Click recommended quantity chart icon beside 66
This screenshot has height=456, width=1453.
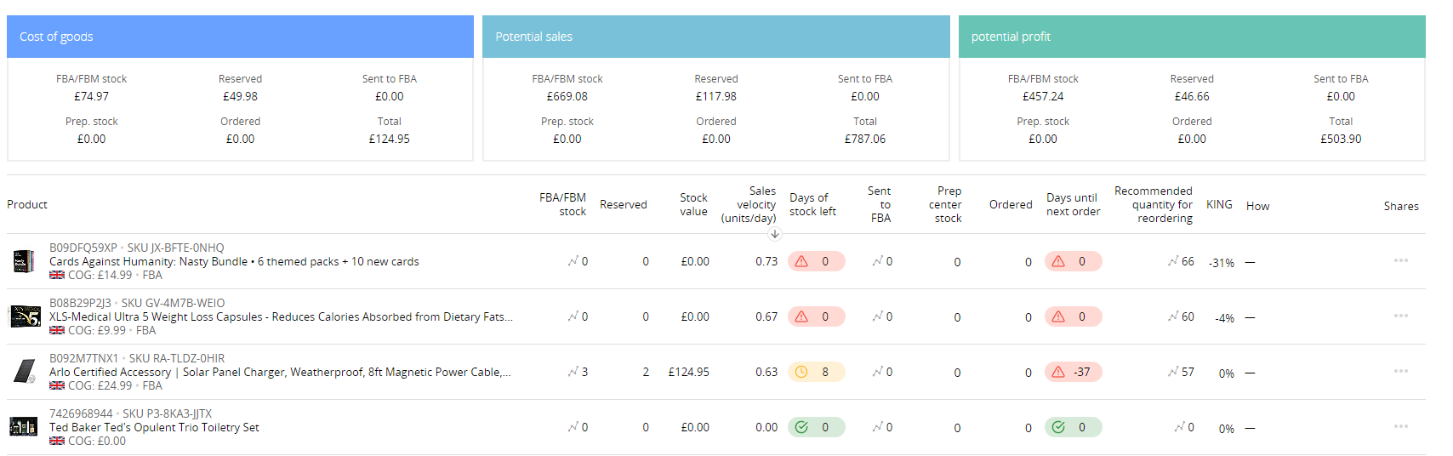pyautogui.click(x=1173, y=261)
